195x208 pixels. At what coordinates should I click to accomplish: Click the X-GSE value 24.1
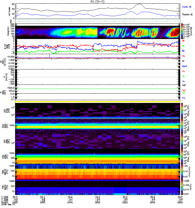click(x=43, y=197)
